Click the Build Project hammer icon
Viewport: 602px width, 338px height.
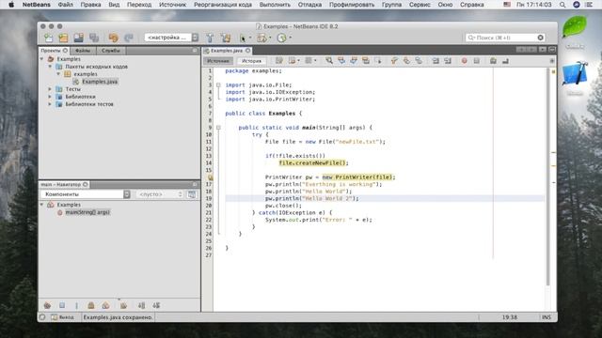[210, 38]
